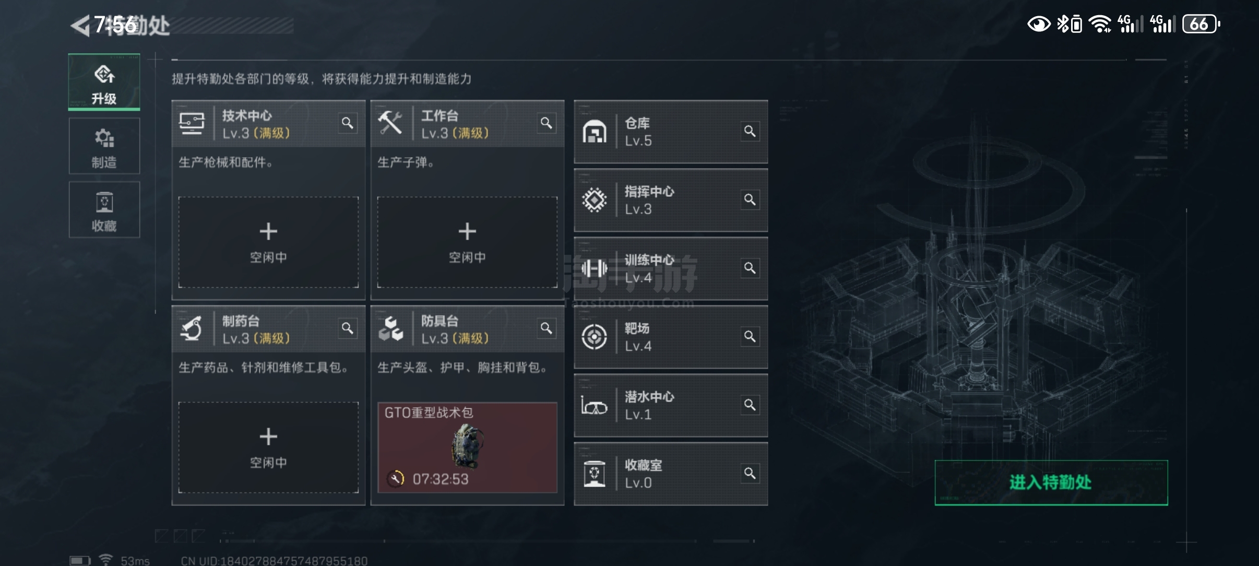Screen dimensions: 1259x566
Task: Click the magnifier icon on 制药台
Action: click(348, 328)
